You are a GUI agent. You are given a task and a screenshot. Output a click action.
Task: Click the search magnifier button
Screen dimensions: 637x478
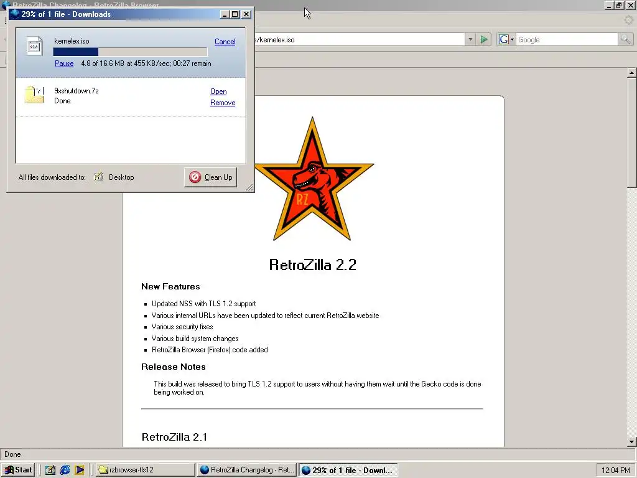click(625, 39)
